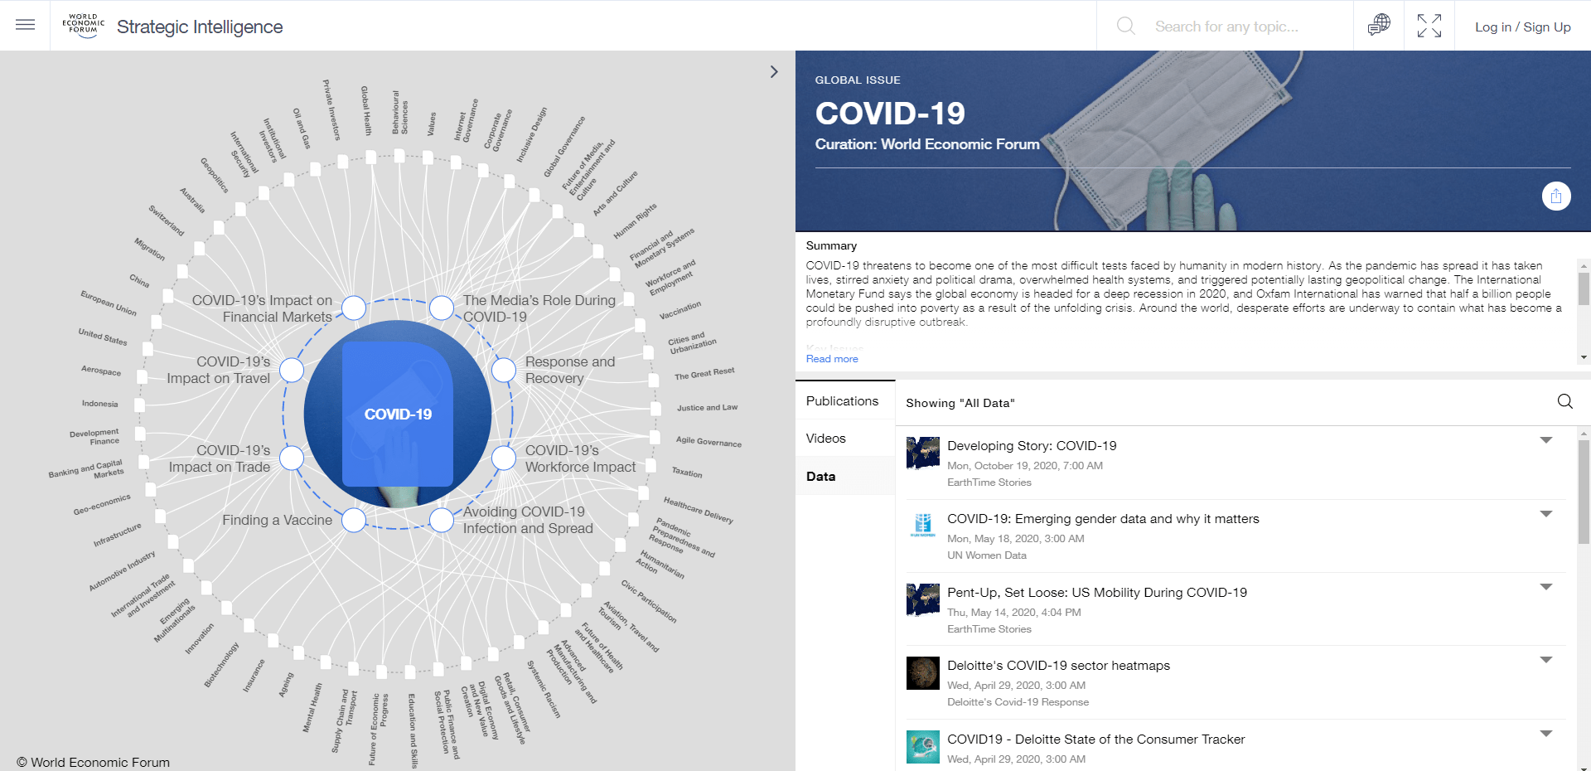
Task: Toggle fullscreen expand icon
Action: [x=1429, y=26]
